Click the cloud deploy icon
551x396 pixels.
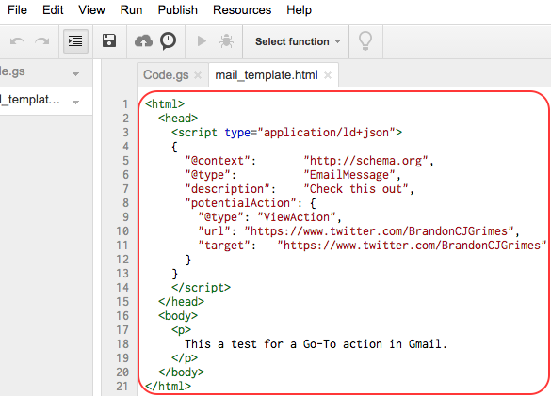point(143,41)
